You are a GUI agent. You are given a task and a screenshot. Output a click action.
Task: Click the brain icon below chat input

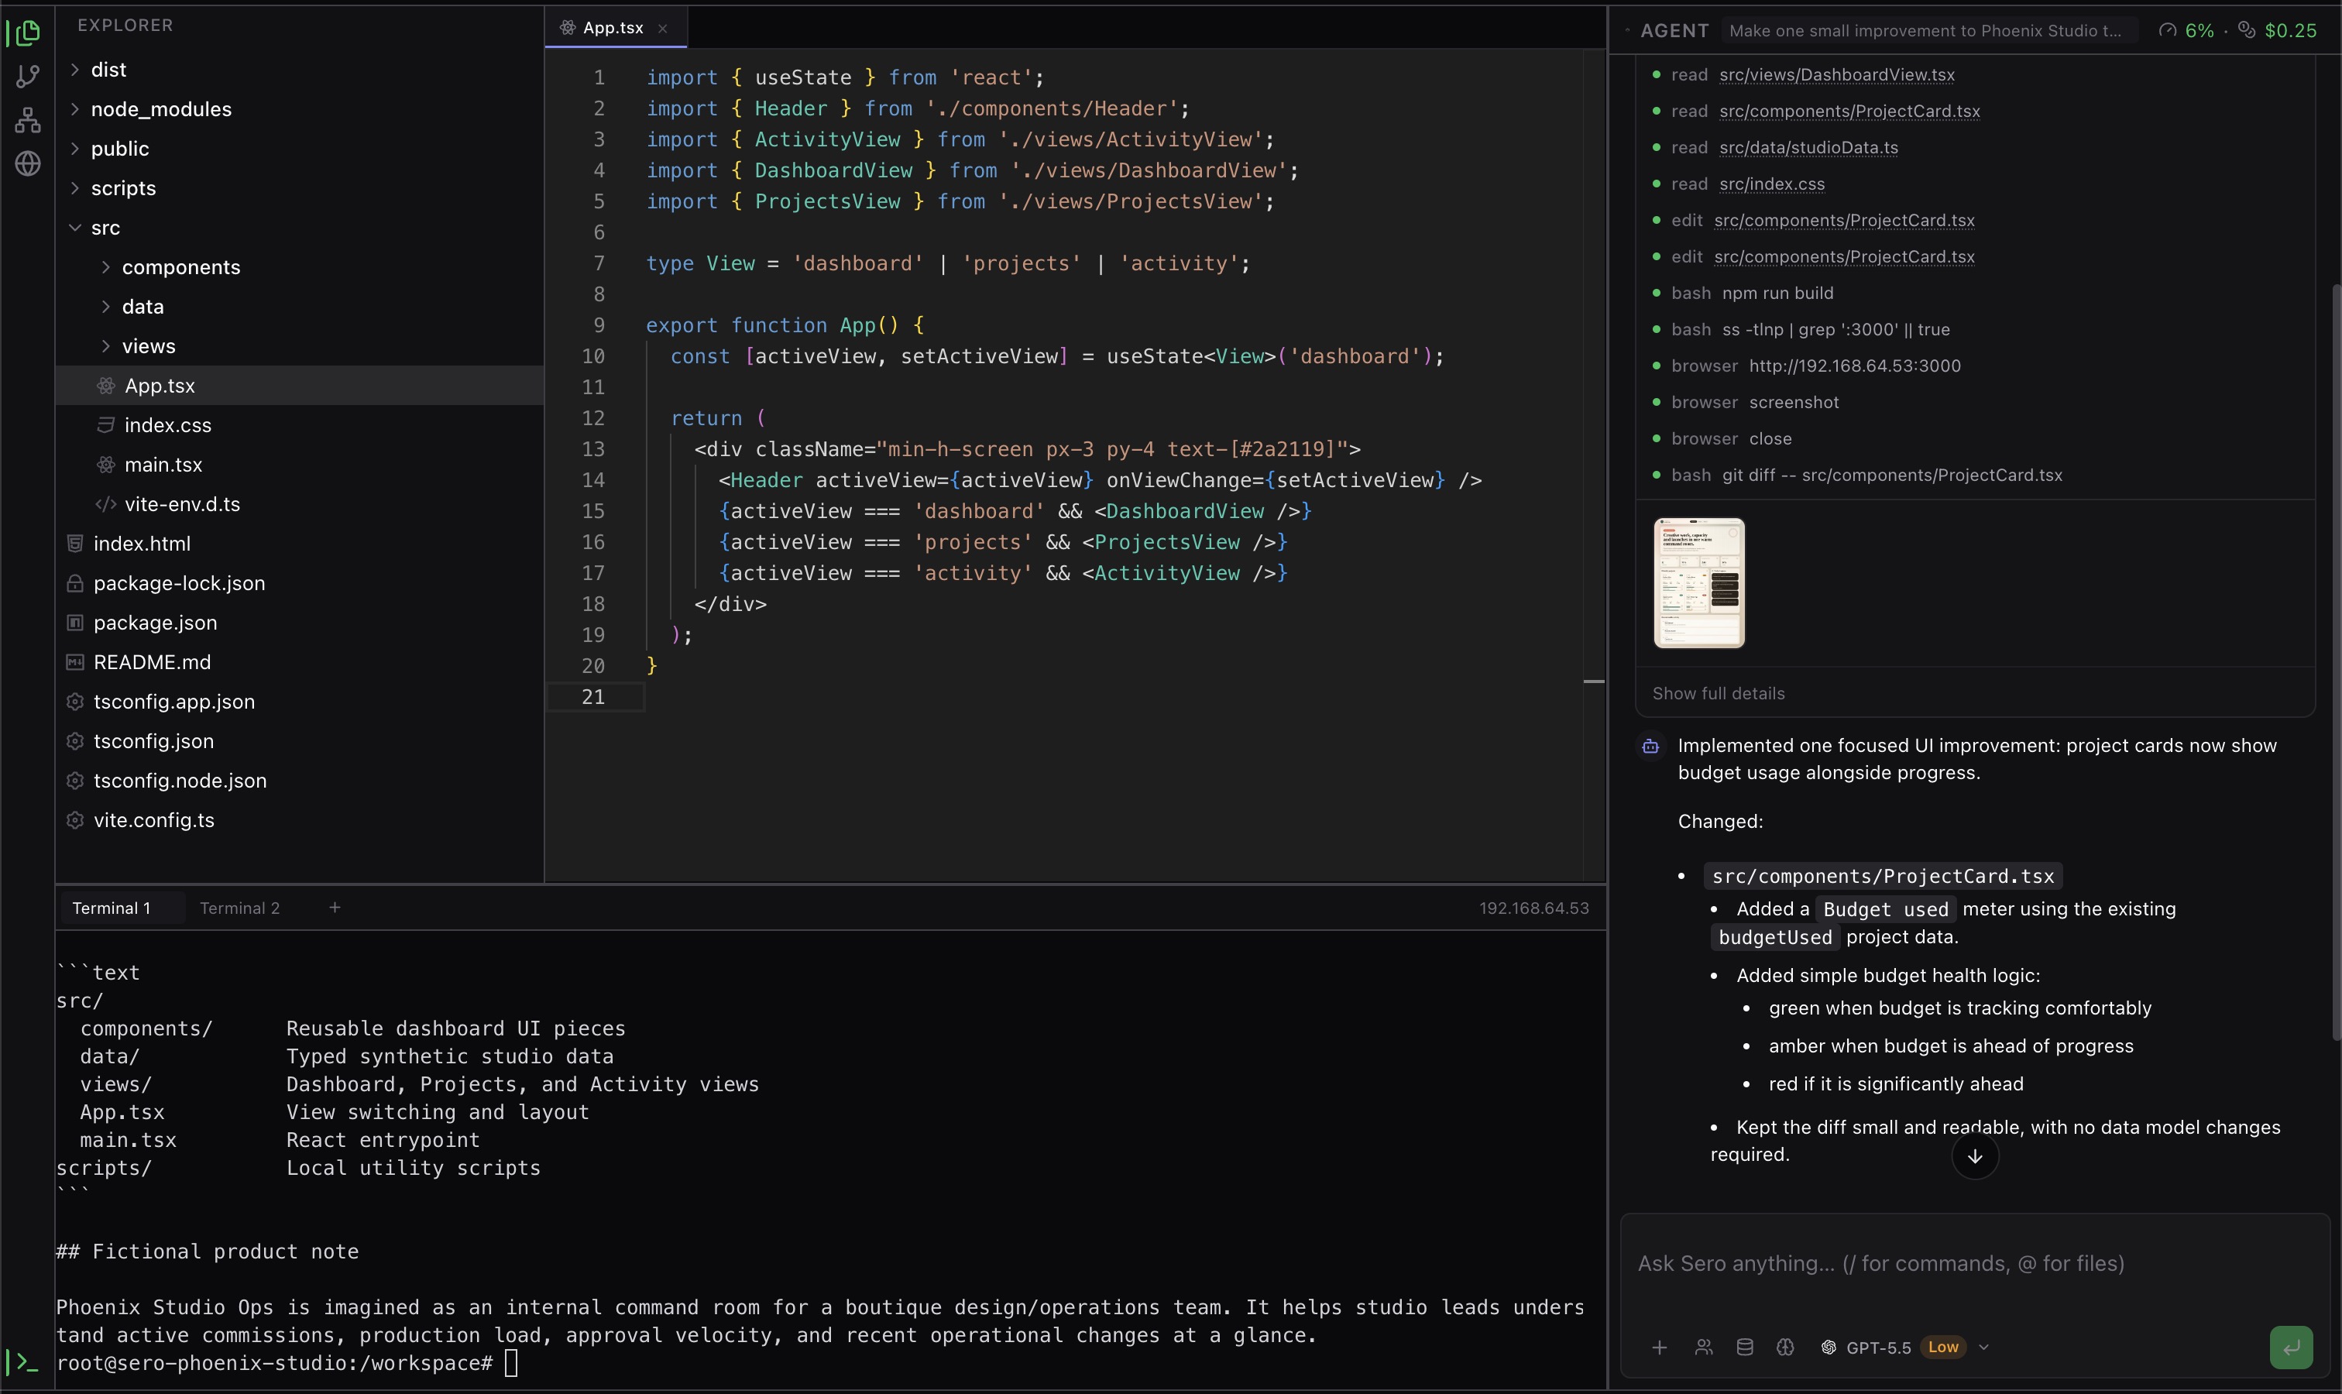[x=1785, y=1347]
